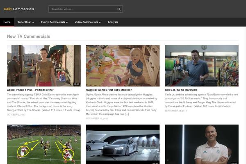Open the Analysis menu item

tap(113, 22)
